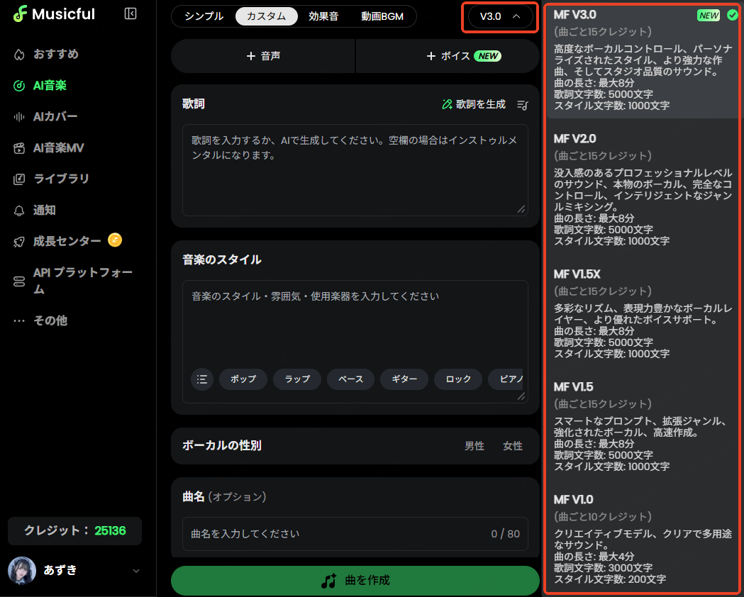Click the API プラットフォーム server icon
The height and width of the screenshot is (597, 744).
point(19,281)
